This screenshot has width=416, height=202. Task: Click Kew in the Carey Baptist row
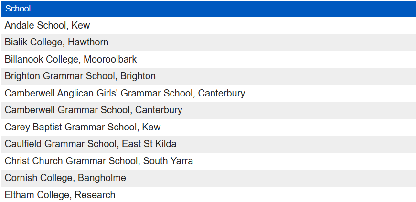tap(151, 127)
